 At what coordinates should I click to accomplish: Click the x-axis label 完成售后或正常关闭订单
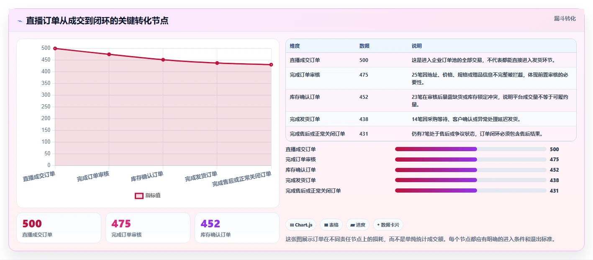click(241, 179)
